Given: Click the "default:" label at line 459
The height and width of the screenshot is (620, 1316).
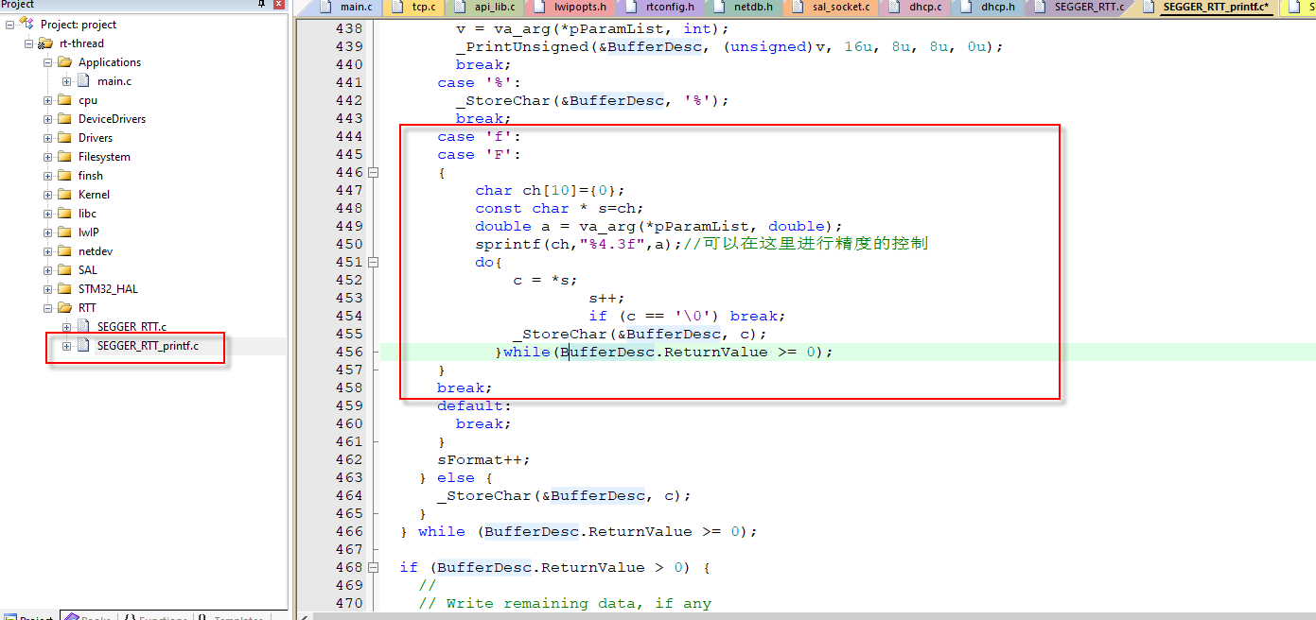Looking at the screenshot, I should (474, 406).
